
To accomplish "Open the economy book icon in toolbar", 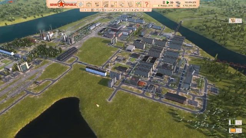I will pyautogui.click(x=130, y=4).
